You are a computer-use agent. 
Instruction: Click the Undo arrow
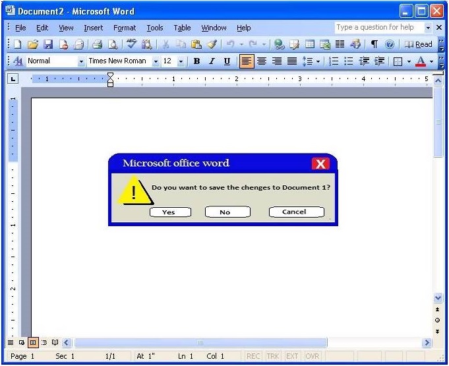[x=231, y=44]
